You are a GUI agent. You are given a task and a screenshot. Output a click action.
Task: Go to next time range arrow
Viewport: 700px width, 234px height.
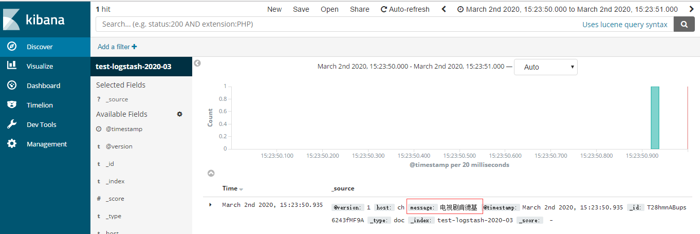(691, 9)
